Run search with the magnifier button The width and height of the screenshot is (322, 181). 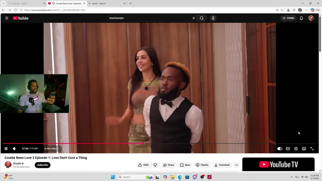202,18
